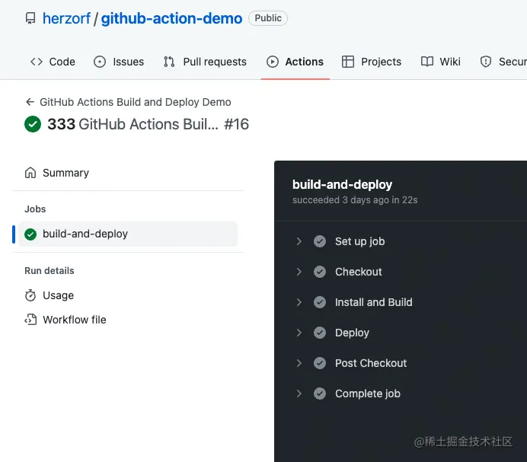Go to the Wiki tab

441,62
